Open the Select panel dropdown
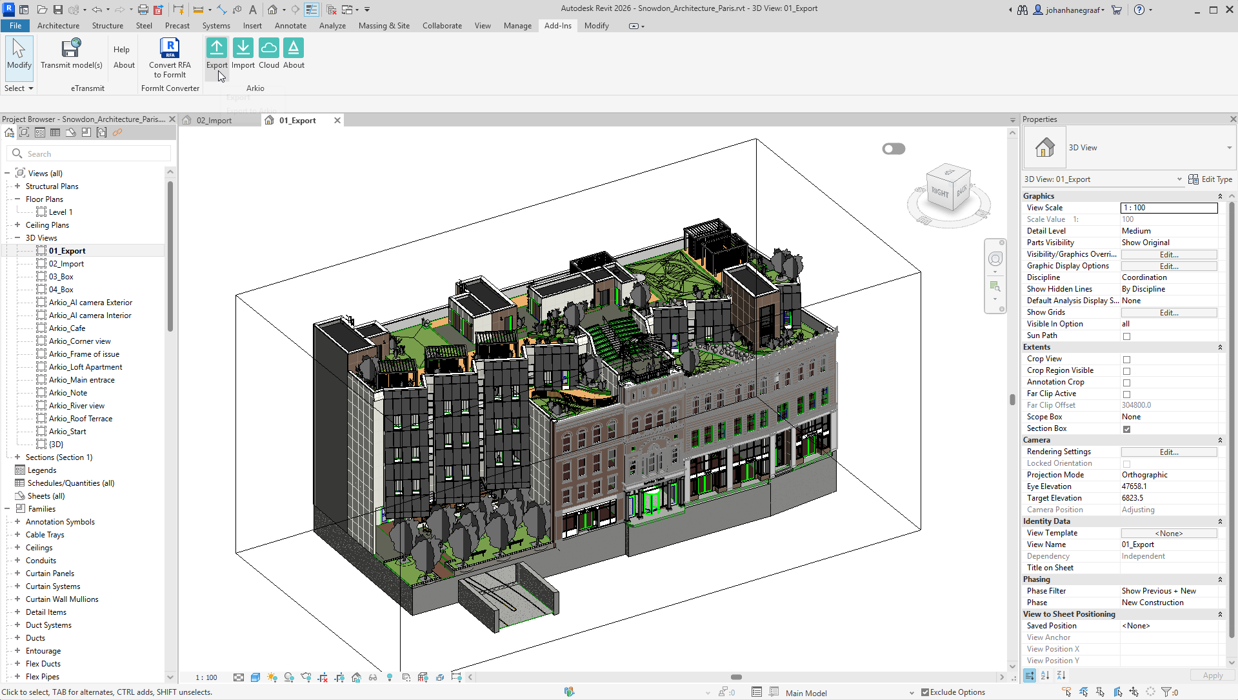Image resolution: width=1238 pixels, height=700 pixels. pos(19,88)
